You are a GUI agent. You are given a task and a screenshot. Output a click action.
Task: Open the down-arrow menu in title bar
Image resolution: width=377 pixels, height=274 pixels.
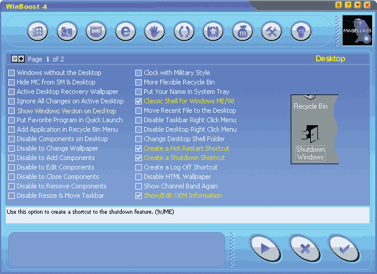(358, 5)
